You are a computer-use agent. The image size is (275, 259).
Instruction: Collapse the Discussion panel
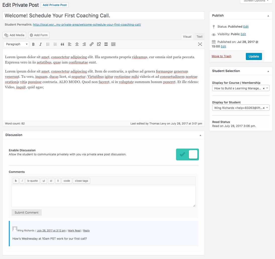pos(200,135)
